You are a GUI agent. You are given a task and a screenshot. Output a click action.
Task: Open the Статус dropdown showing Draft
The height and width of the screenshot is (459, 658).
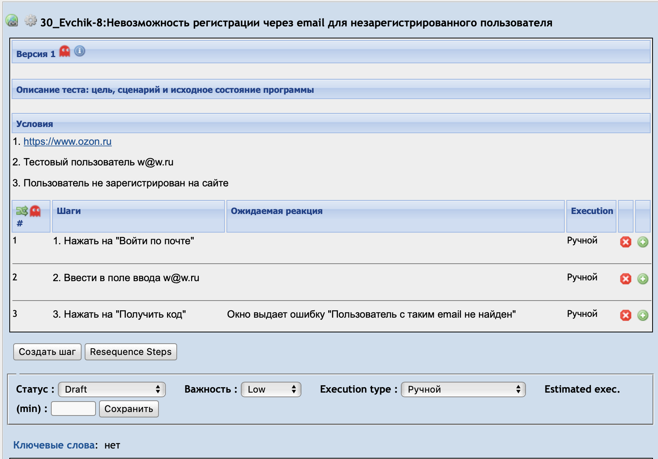112,389
